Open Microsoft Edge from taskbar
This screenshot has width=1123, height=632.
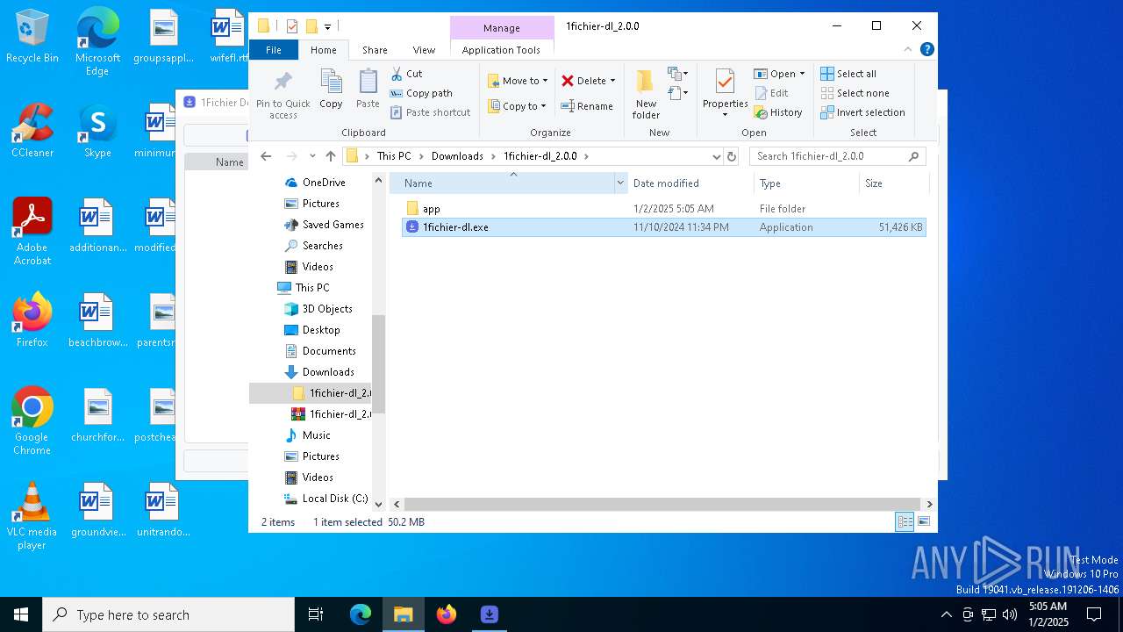pyautogui.click(x=361, y=614)
